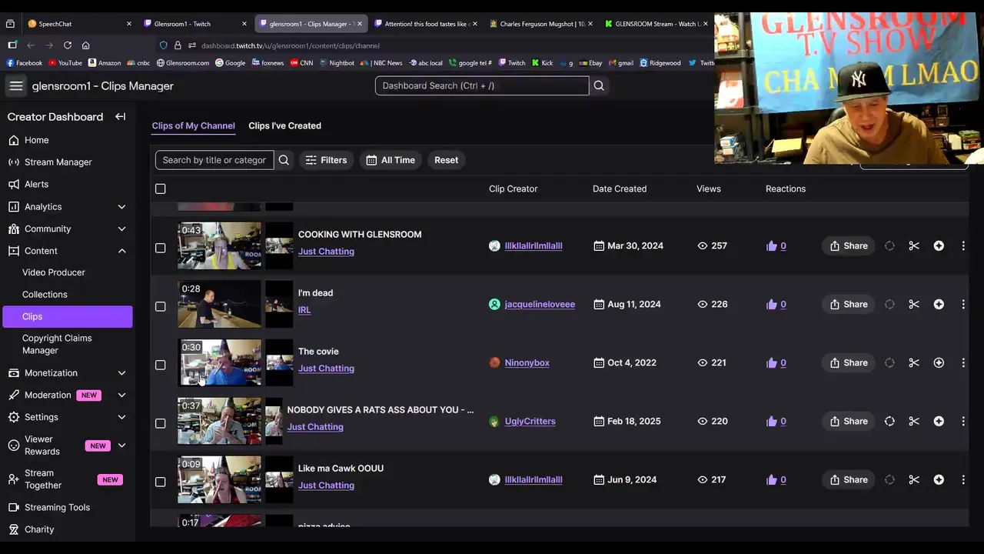Focus the Dashboard Search input field

coord(482,85)
